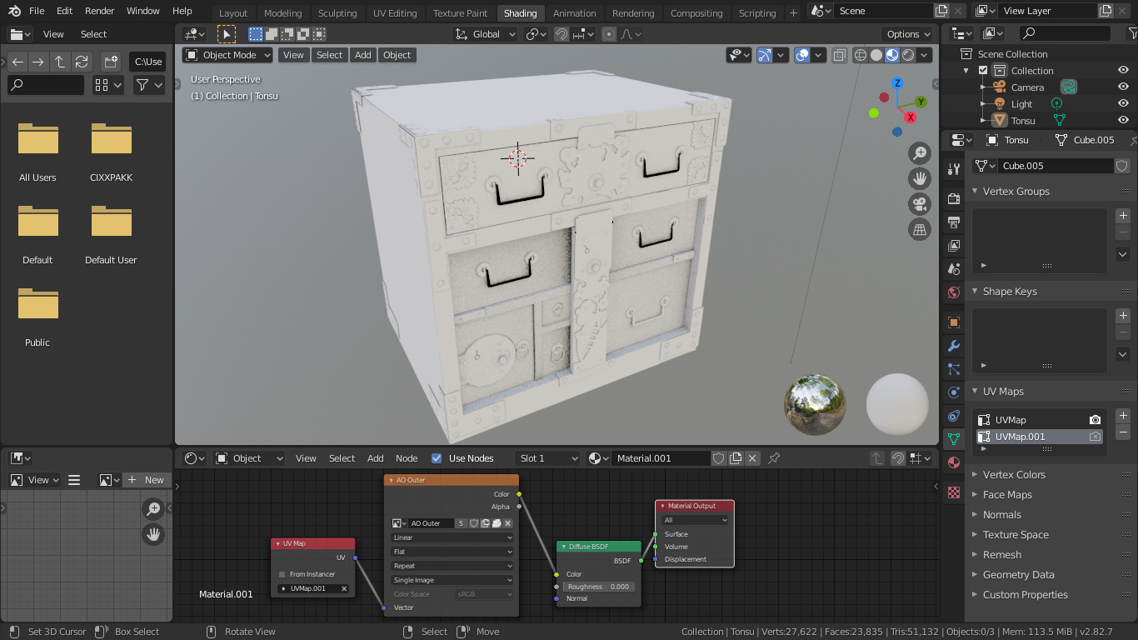
Task: Switch to orthographic grid view icon
Action: click(920, 230)
